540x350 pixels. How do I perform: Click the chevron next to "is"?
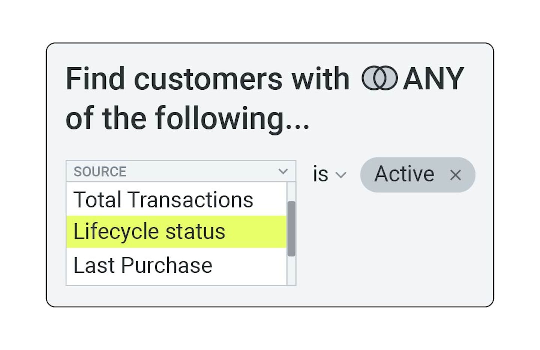(341, 175)
